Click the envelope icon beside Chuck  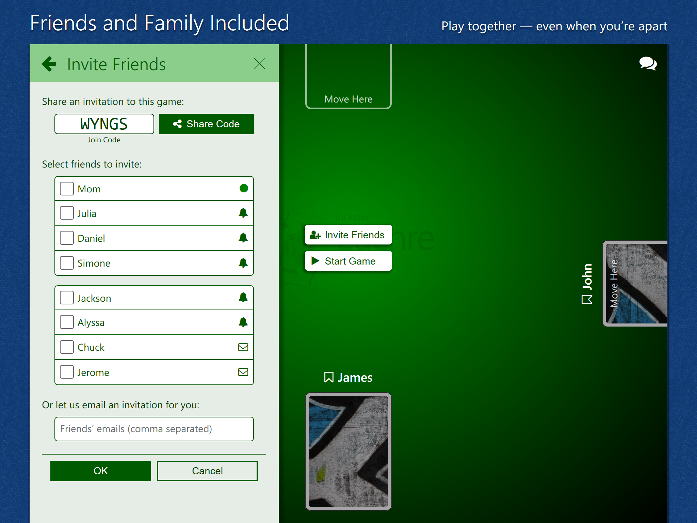click(x=243, y=347)
